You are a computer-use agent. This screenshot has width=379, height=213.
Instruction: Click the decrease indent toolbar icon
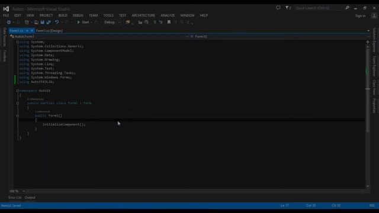tap(140, 22)
